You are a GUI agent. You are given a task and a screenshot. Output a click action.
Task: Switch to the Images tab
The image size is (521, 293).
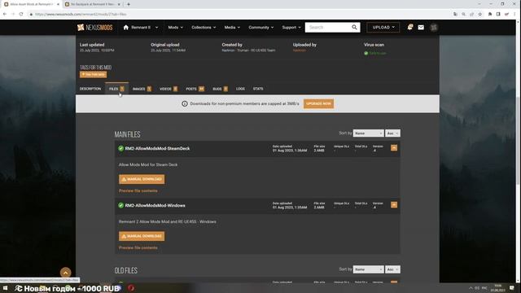[x=142, y=89]
